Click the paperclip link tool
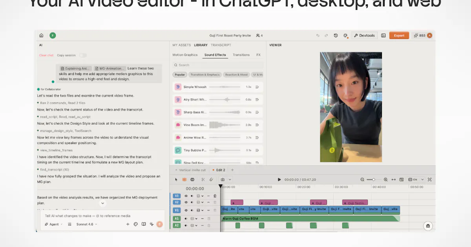The height and width of the screenshot is (247, 471). click(x=211, y=180)
